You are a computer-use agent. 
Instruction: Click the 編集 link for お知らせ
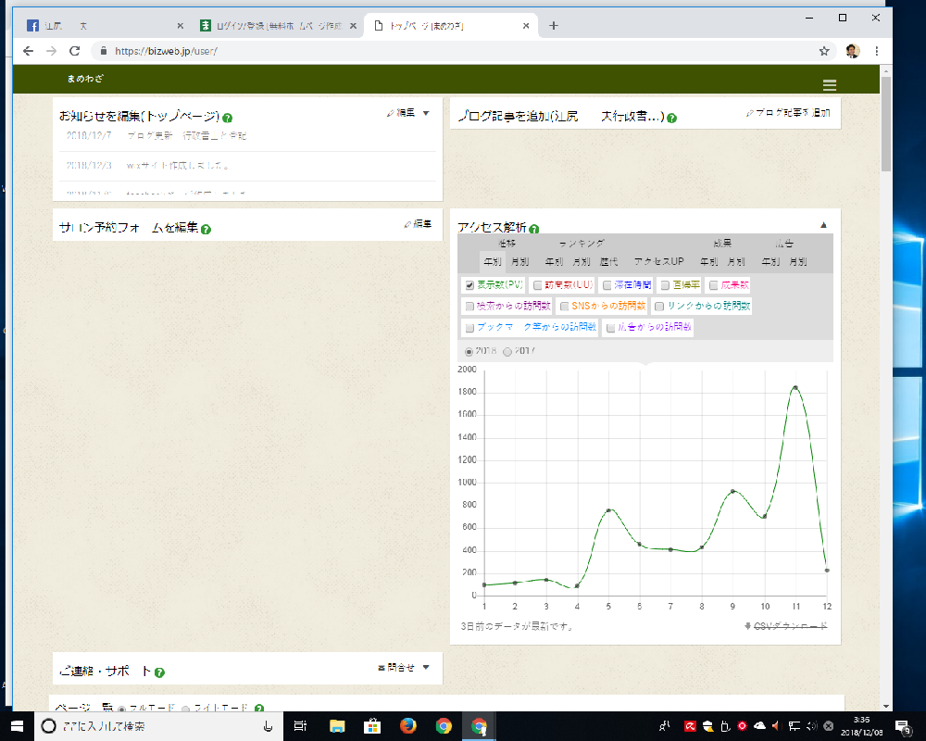point(401,113)
